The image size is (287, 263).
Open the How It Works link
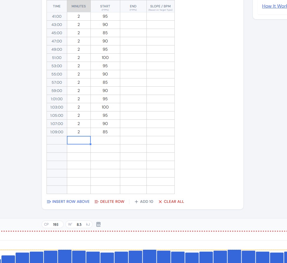click(274, 6)
